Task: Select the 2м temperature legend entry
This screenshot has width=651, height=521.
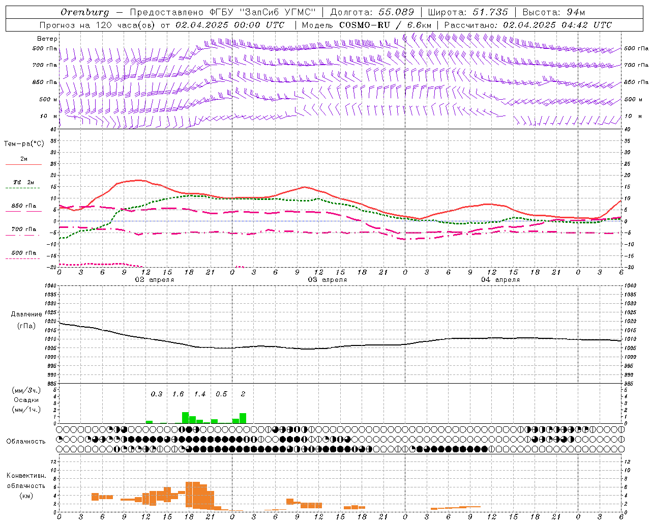Action: click(24, 159)
